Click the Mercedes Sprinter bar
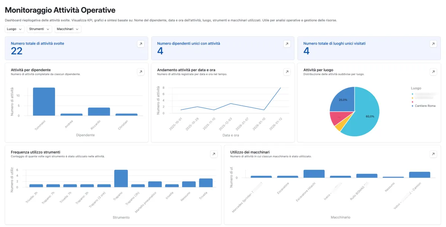The height and width of the screenshot is (227, 446). tap(261, 177)
